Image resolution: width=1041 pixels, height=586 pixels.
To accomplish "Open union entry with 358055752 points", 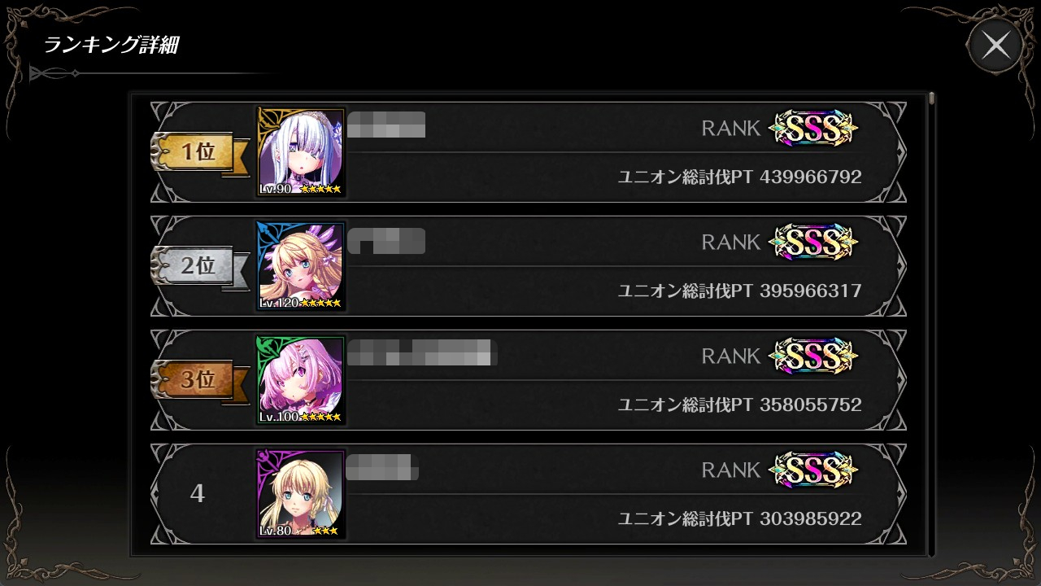I will tap(529, 380).
